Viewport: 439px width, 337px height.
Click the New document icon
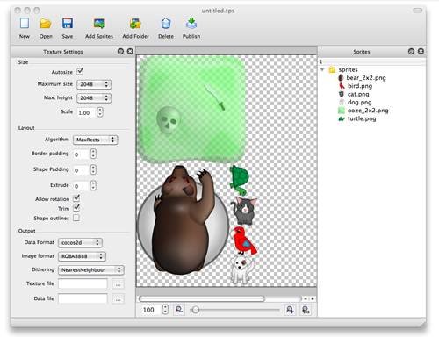(25, 24)
